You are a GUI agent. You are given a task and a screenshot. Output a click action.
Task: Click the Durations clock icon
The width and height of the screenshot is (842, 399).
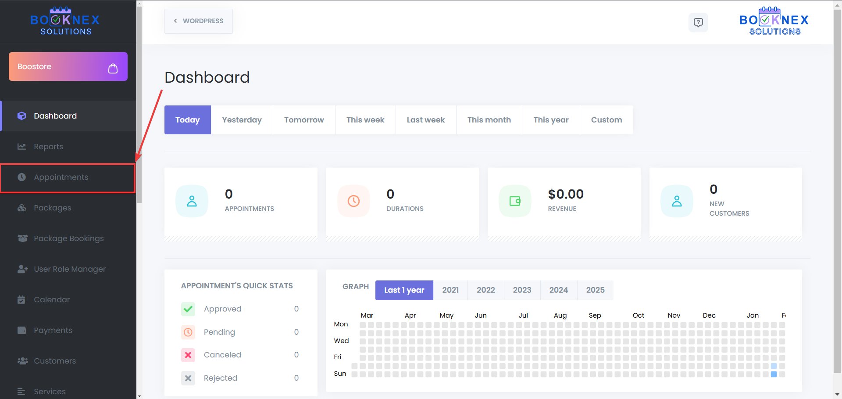(353, 201)
